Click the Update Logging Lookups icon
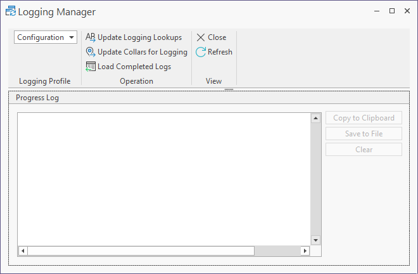The height and width of the screenshot is (274, 418). click(91, 37)
